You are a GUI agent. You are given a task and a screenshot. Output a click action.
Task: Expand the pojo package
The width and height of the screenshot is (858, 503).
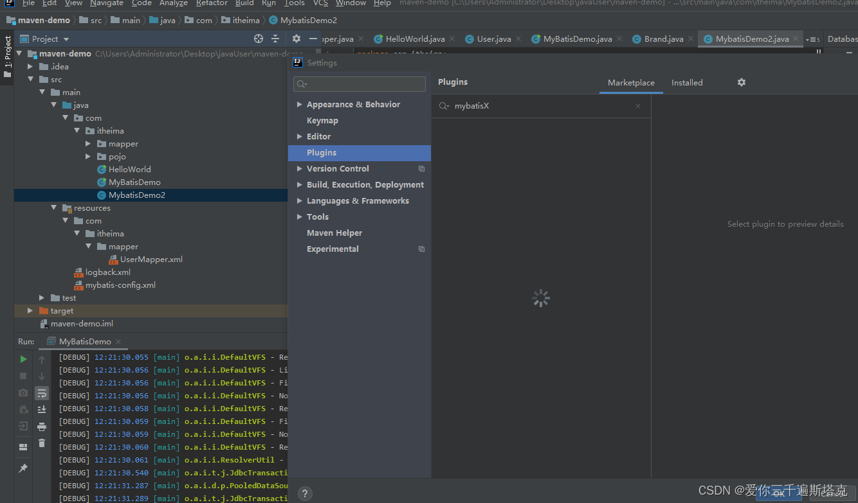point(88,156)
